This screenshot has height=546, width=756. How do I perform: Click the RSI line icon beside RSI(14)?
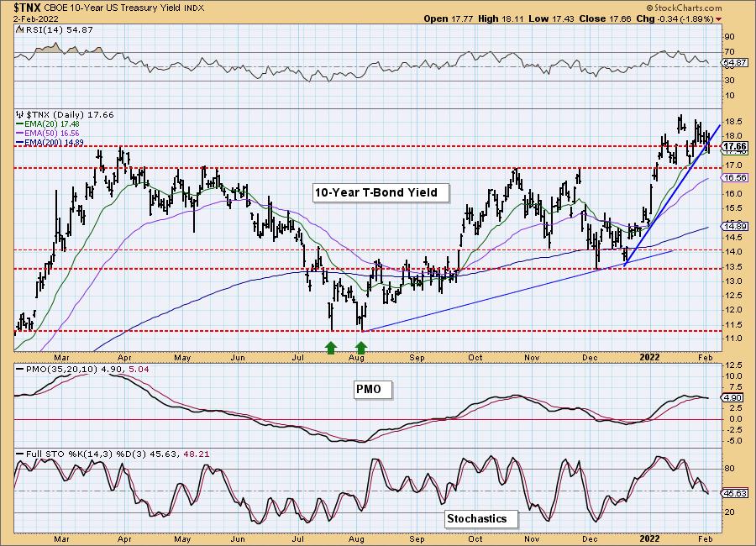click(x=19, y=29)
